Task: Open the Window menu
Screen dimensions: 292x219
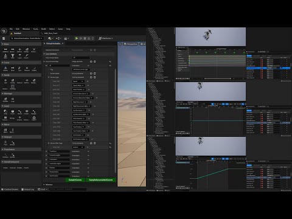Action: coord(26,29)
